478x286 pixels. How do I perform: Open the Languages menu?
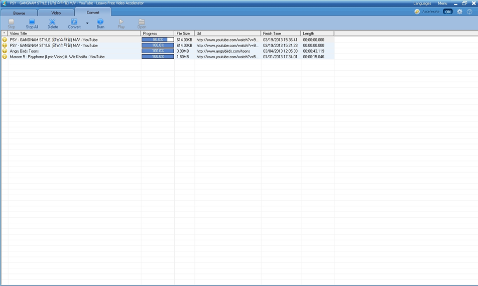click(x=422, y=4)
